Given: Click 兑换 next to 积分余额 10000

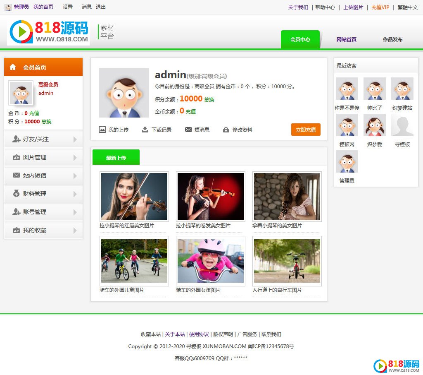Looking at the screenshot, I should 209,99.
